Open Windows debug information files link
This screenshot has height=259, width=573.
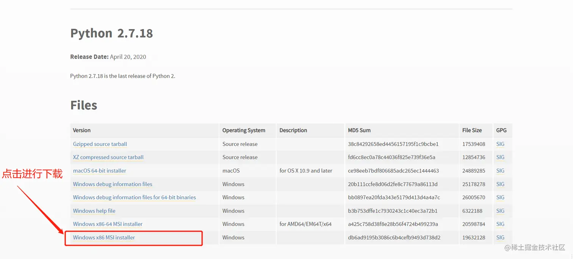113,184
